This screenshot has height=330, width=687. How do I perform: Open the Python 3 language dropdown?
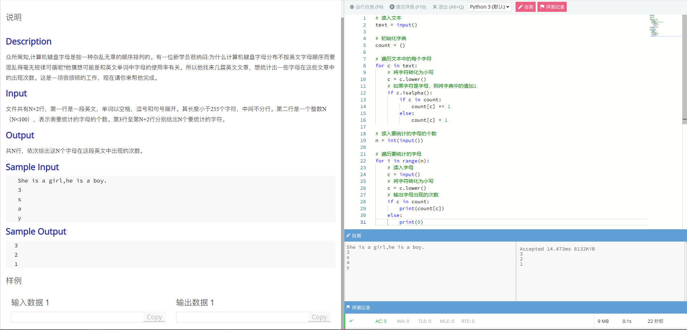[489, 7]
